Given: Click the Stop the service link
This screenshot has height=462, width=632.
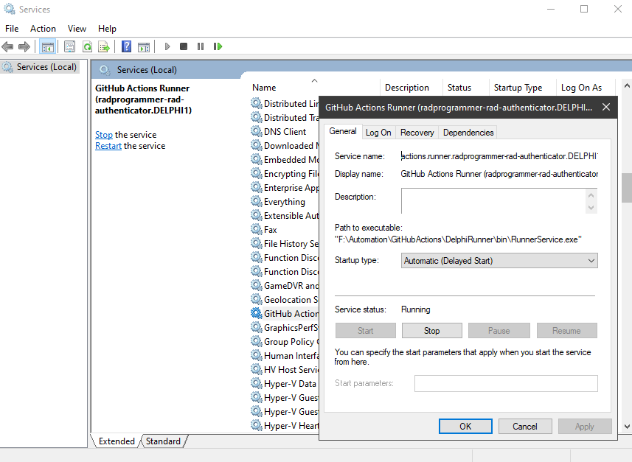Looking at the screenshot, I should tap(103, 134).
